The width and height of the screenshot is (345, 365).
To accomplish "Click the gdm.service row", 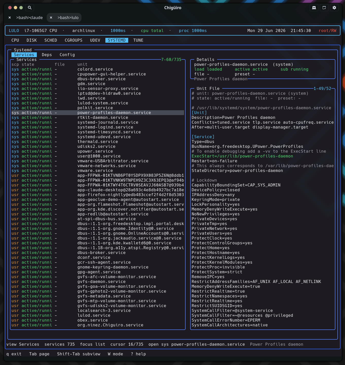I will pos(98,84).
